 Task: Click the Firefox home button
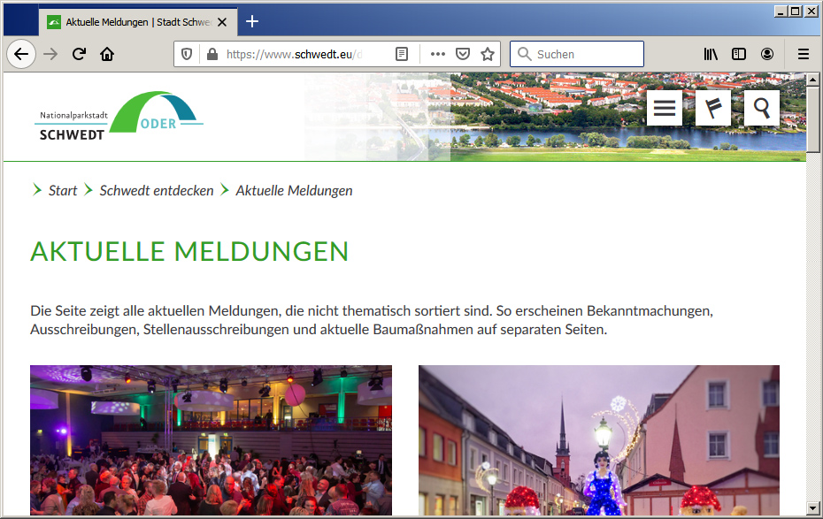click(x=107, y=54)
